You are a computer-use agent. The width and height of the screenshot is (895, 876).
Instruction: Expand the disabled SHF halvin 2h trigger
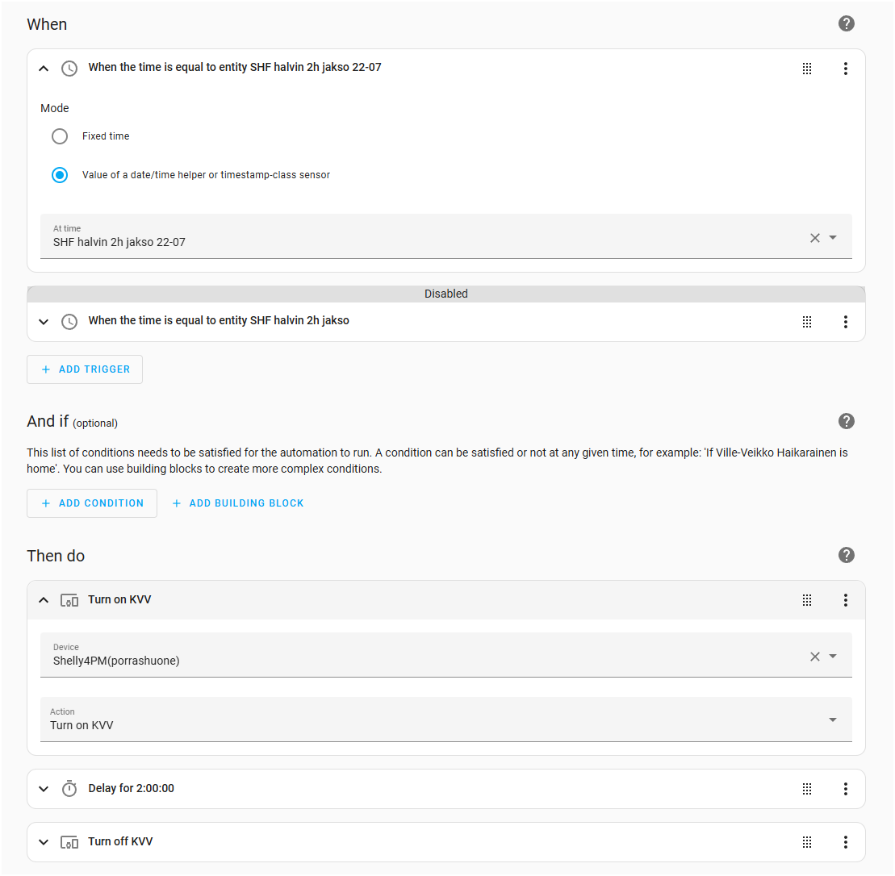pos(44,322)
